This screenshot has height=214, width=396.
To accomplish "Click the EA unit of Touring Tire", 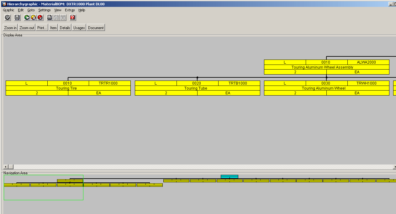I will pos(99,93).
